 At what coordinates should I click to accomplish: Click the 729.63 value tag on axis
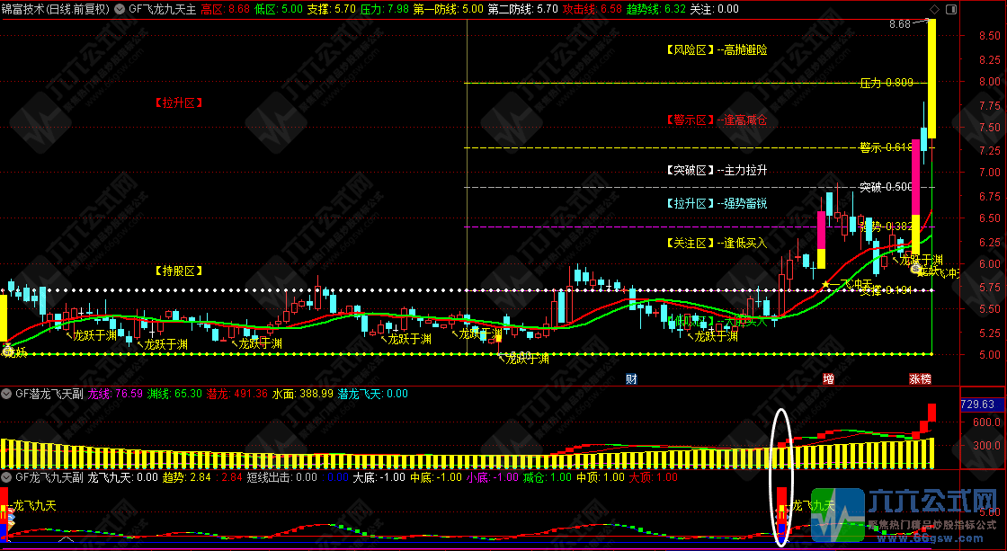[977, 404]
